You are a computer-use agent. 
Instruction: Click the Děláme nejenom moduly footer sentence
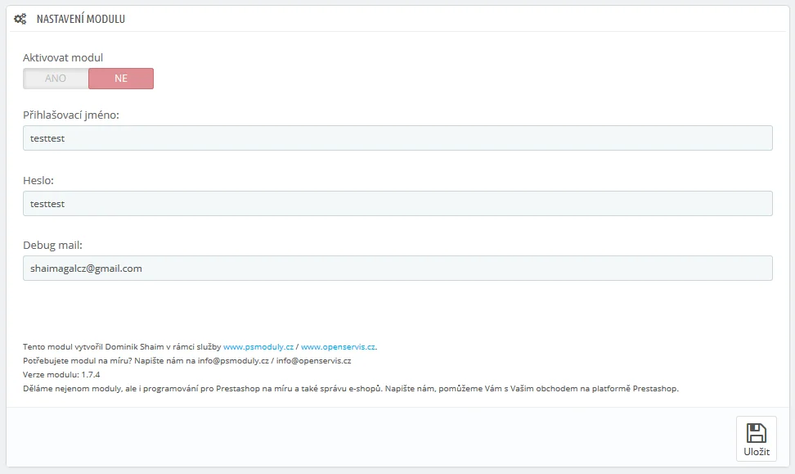coord(350,388)
